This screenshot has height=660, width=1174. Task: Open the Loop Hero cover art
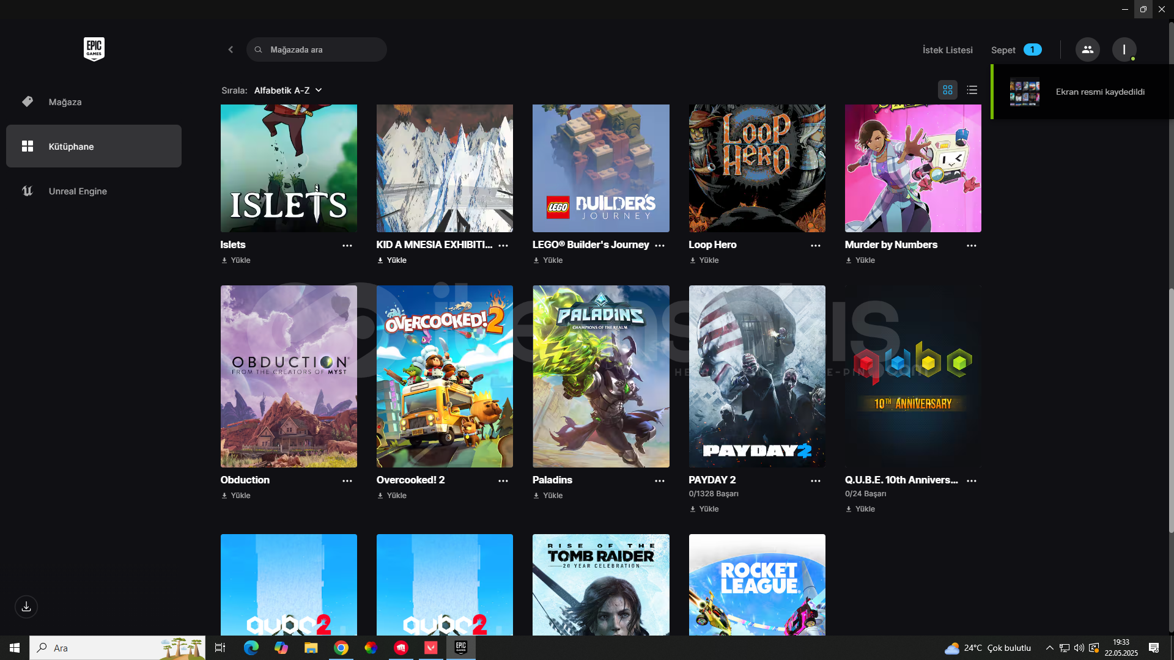(757, 168)
